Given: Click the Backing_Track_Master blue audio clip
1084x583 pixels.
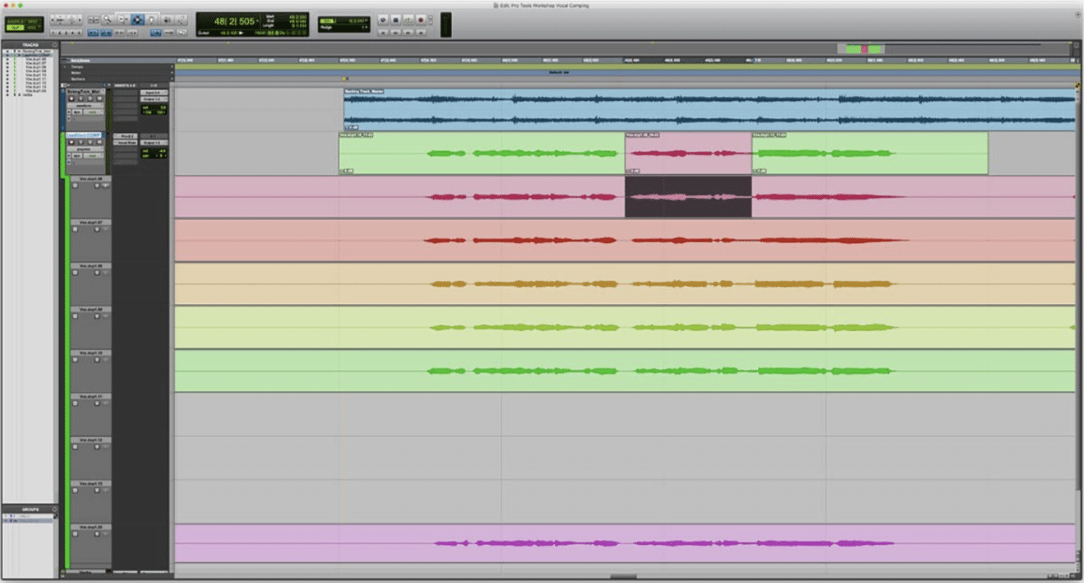Looking at the screenshot, I should coord(709,109).
